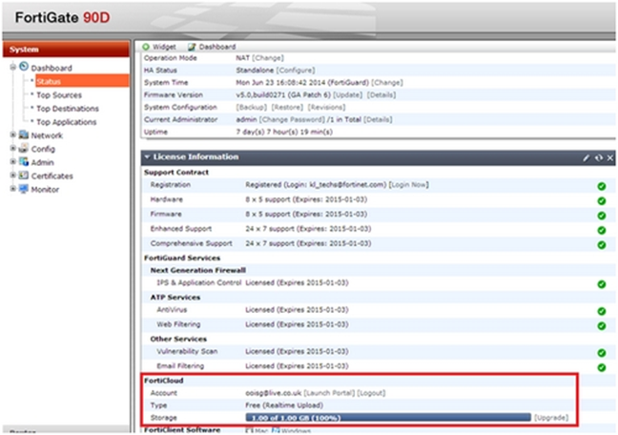This screenshot has width=618, height=435.
Task: Collapse the Dashboard tree node
Action: [13, 67]
